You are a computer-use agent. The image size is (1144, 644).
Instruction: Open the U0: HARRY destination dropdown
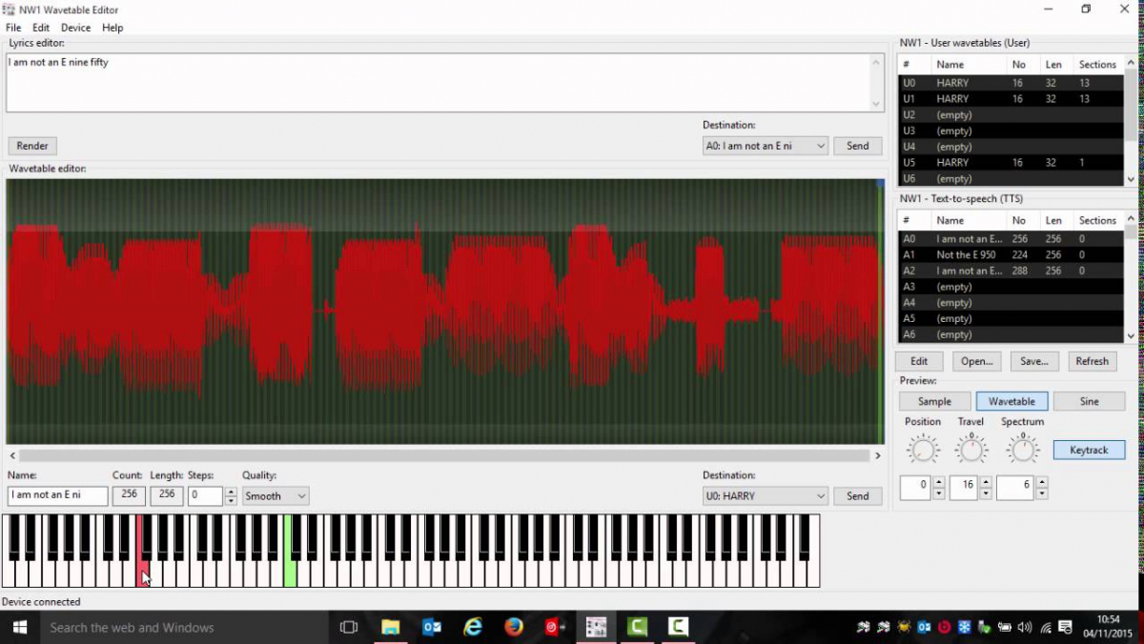click(765, 495)
